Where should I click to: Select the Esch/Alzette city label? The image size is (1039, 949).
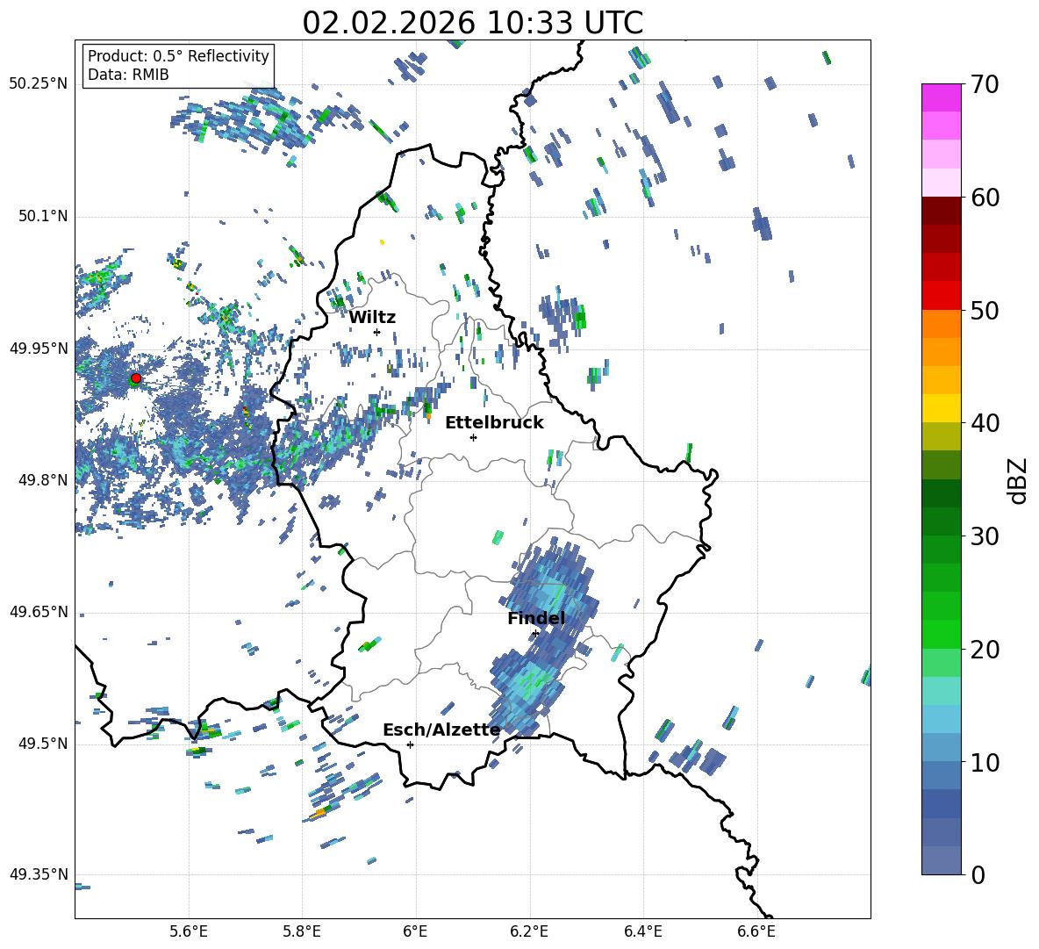(x=441, y=730)
